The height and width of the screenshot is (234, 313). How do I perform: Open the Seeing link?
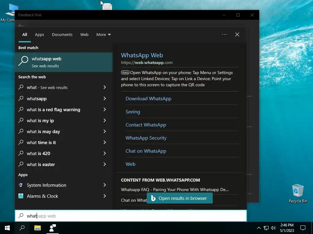(x=133, y=112)
